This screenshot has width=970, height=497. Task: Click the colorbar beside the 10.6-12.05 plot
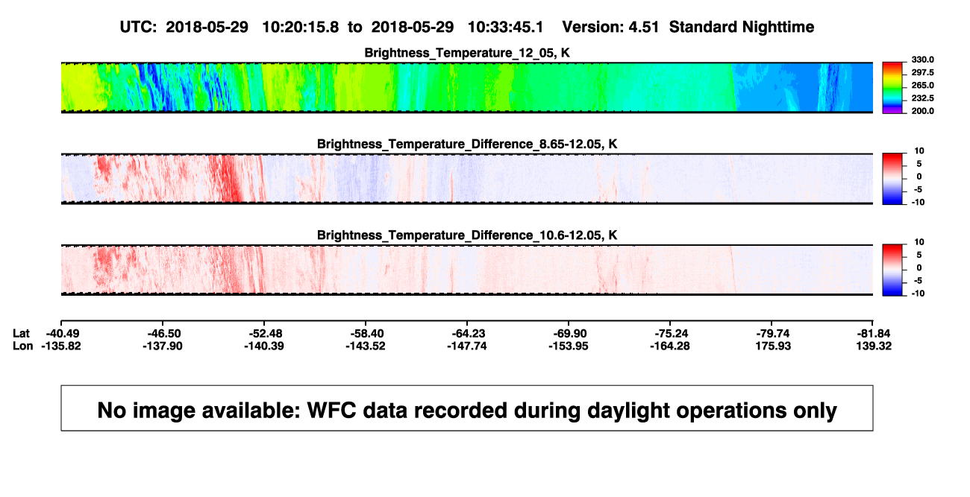click(x=893, y=270)
